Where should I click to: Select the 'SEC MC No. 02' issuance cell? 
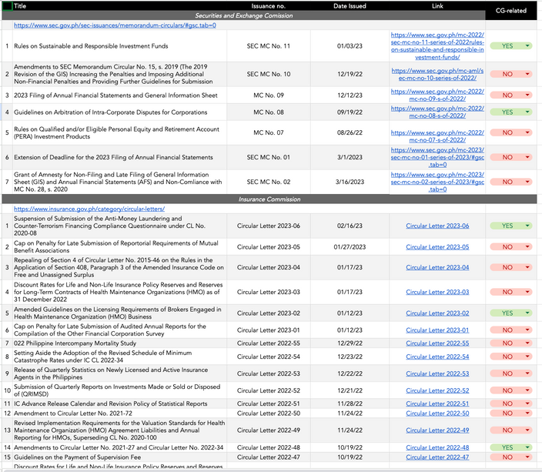point(269,182)
